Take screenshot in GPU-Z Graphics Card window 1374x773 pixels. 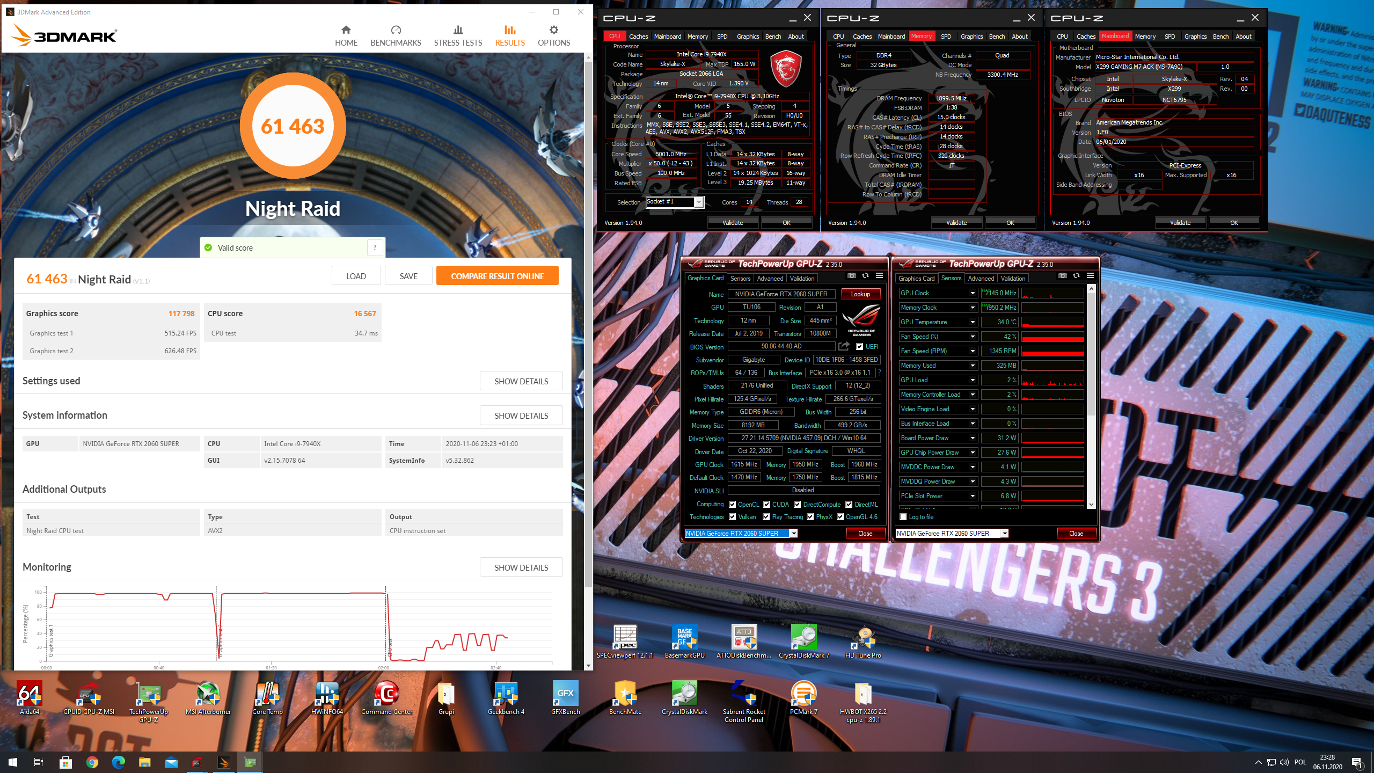pos(851,275)
